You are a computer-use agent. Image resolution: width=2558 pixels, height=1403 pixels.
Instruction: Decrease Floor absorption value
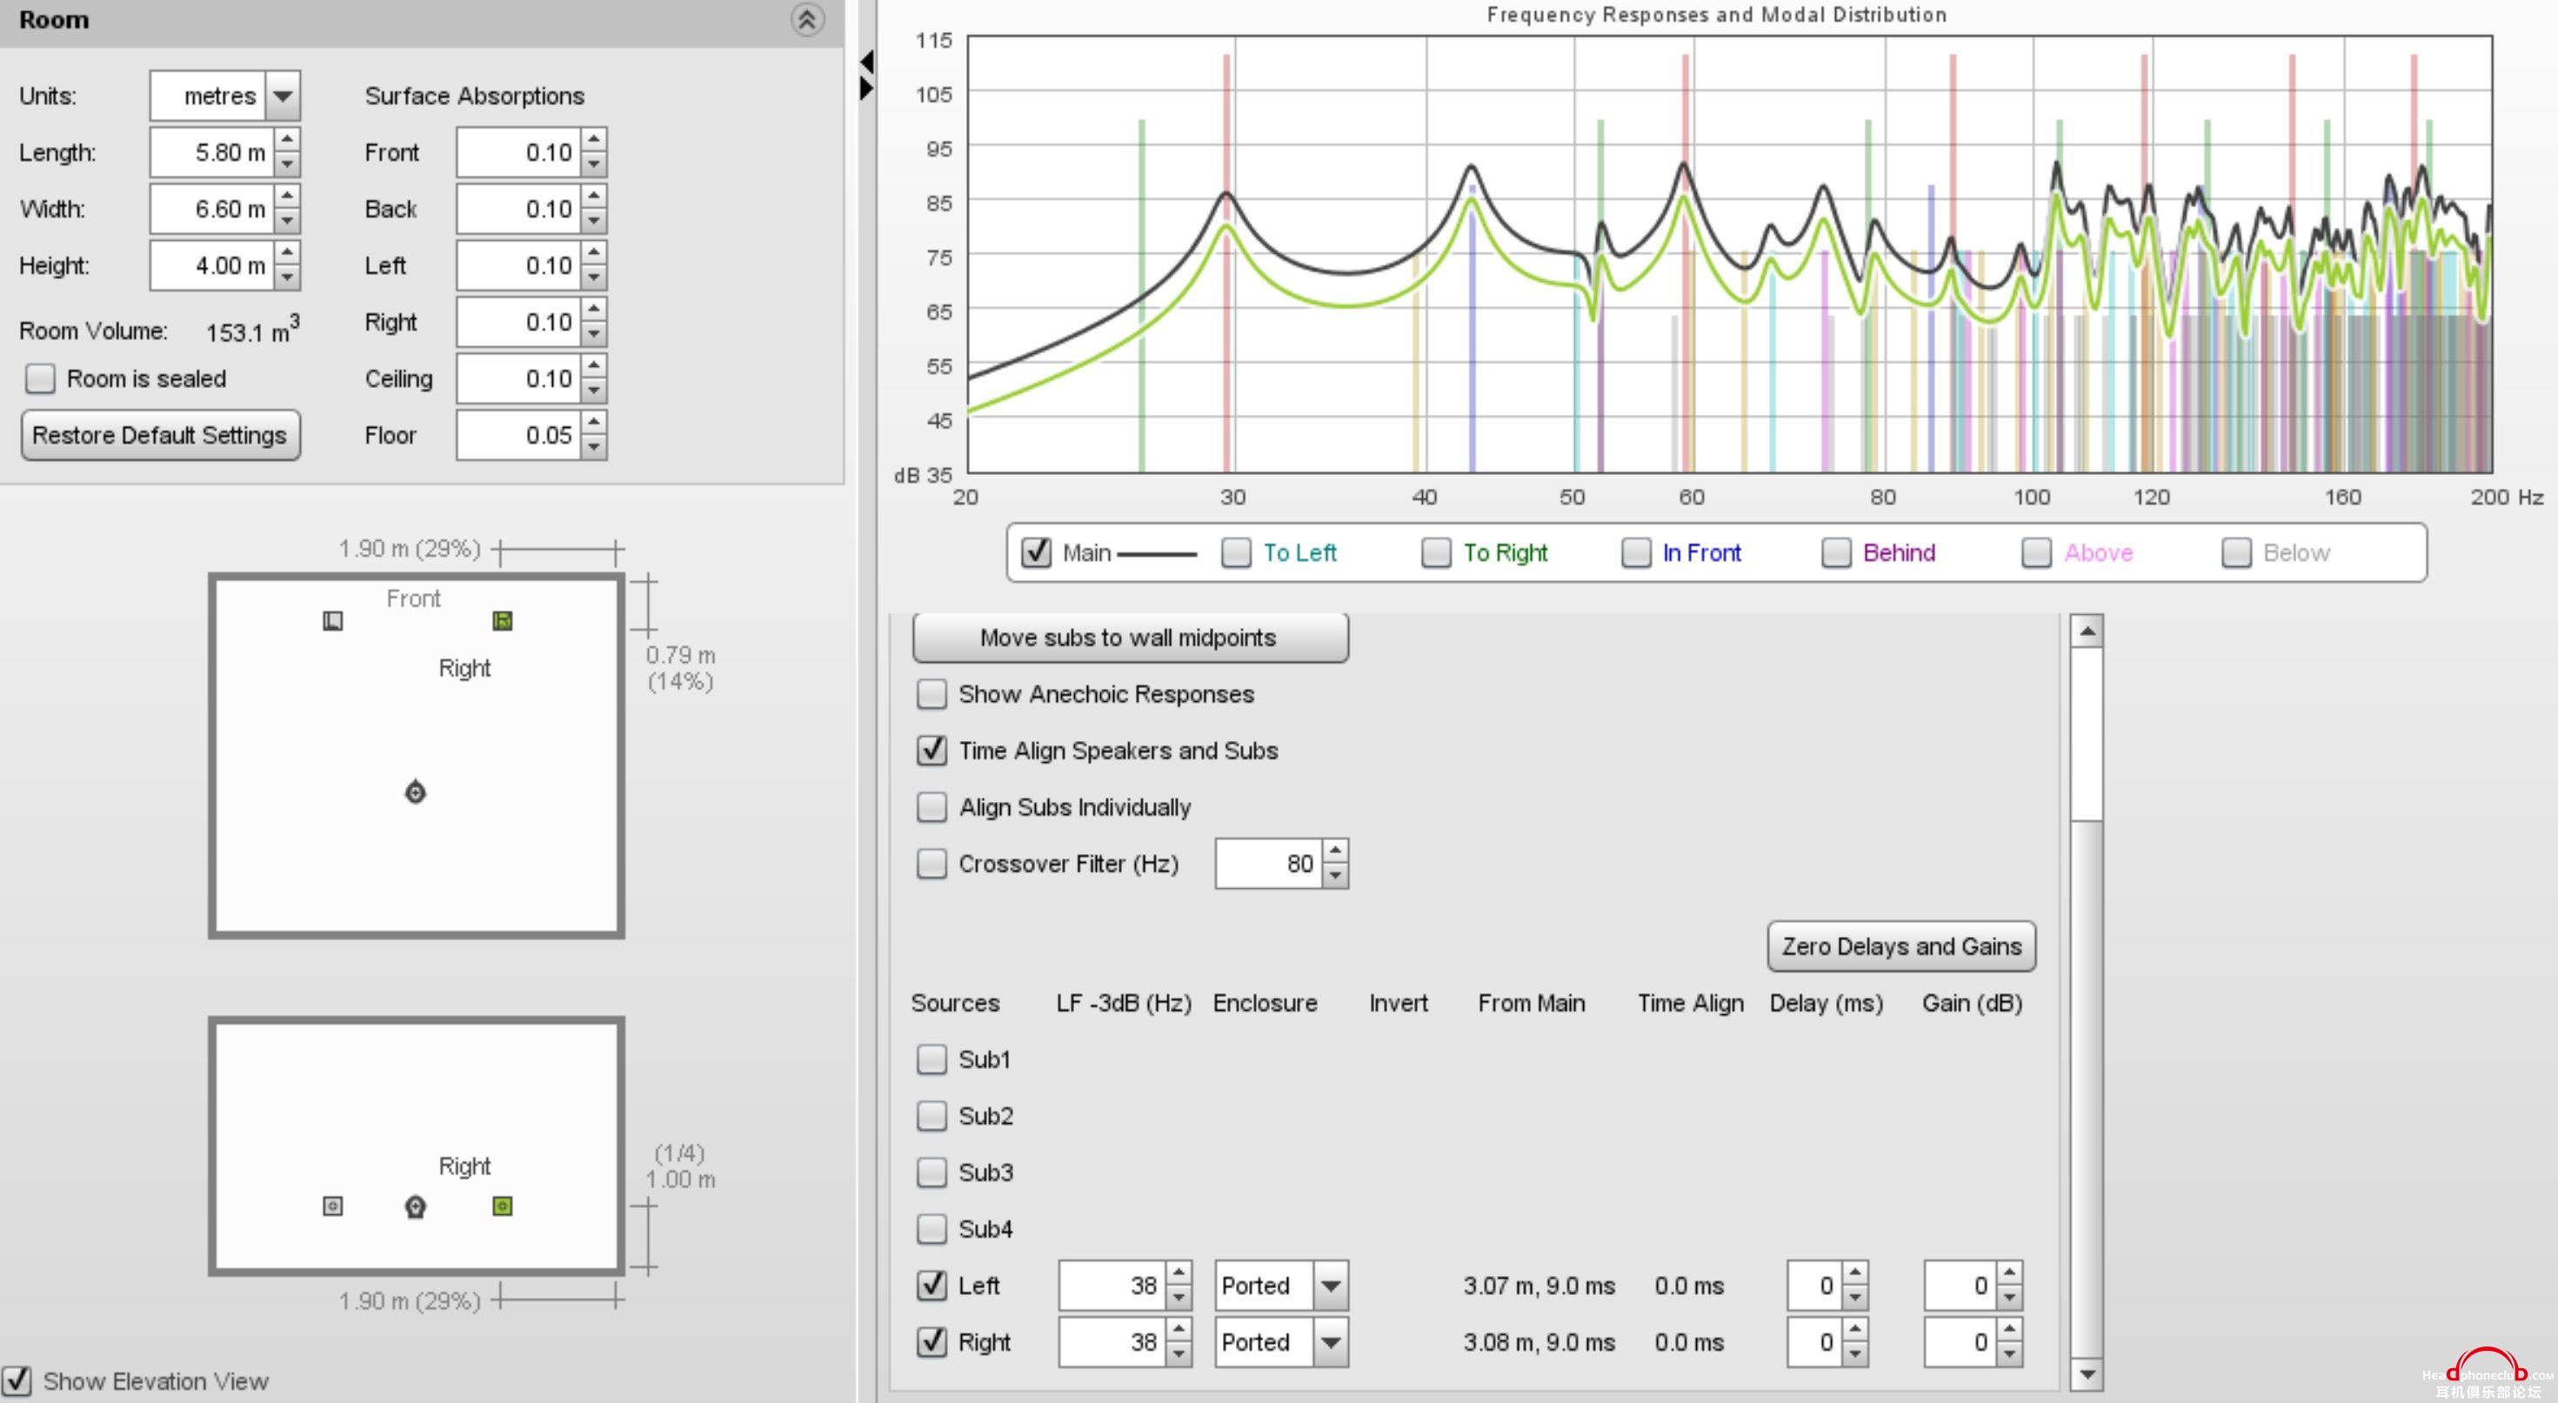[x=594, y=447]
